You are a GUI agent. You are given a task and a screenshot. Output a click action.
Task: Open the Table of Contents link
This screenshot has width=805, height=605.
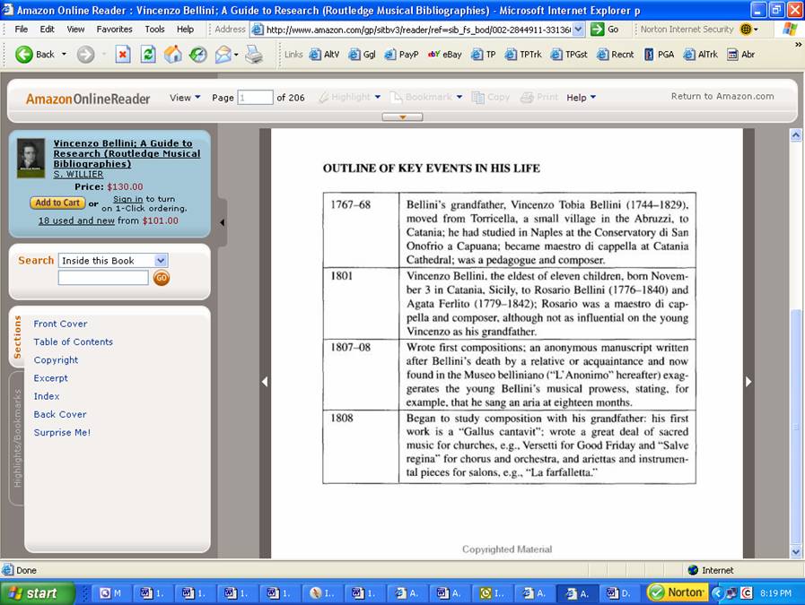pos(73,341)
